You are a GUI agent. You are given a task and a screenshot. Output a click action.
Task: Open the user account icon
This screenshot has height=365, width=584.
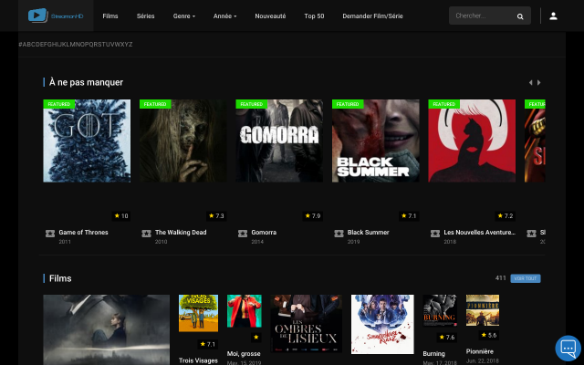[x=553, y=16]
